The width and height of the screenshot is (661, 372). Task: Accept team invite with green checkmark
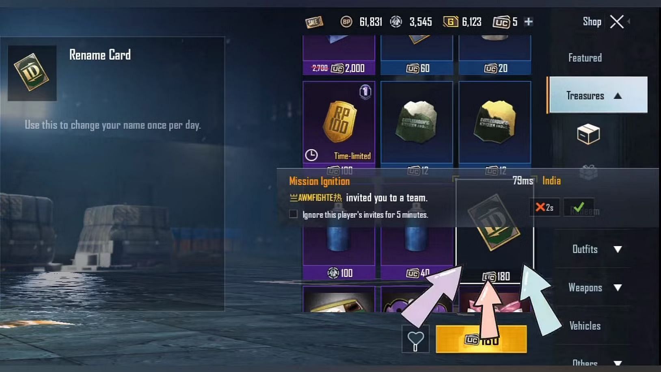pos(579,207)
